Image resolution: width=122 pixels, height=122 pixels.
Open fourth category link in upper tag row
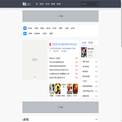pyautogui.click(x=48, y=28)
